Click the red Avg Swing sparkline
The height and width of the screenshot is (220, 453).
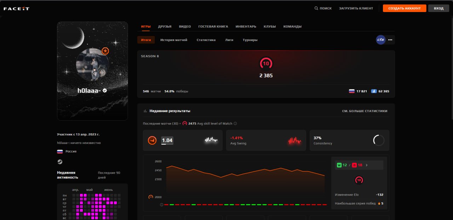(x=294, y=141)
